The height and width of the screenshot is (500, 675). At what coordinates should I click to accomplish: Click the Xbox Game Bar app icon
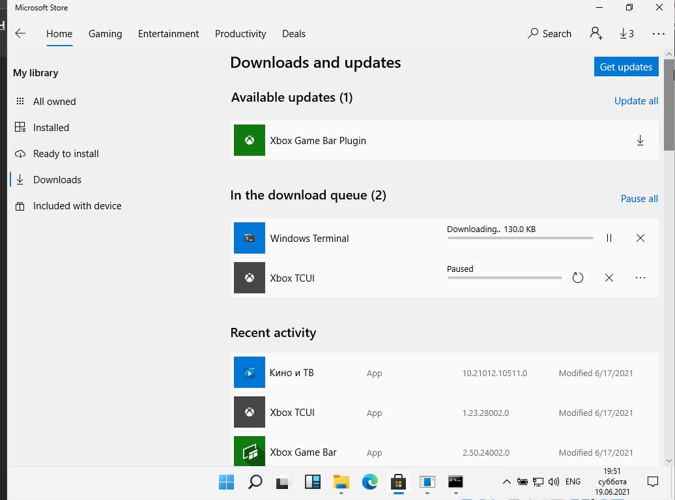click(250, 451)
